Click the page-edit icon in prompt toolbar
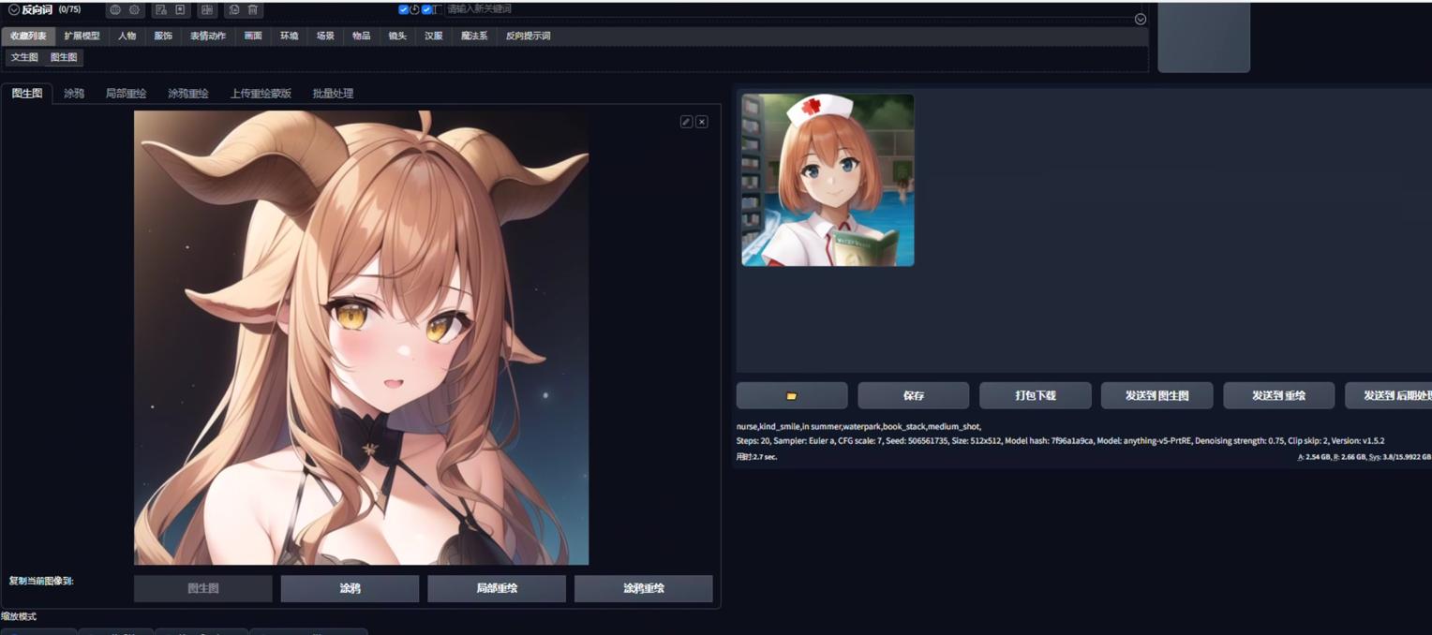 tap(161, 9)
